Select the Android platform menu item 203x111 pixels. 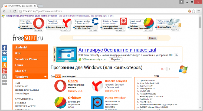[30, 47]
